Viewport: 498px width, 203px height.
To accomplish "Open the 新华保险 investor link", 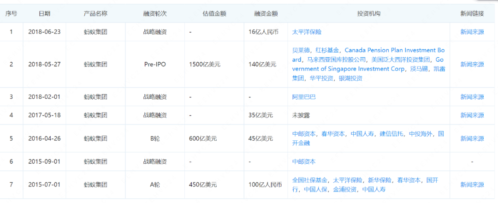I will pyautogui.click(x=379, y=180).
